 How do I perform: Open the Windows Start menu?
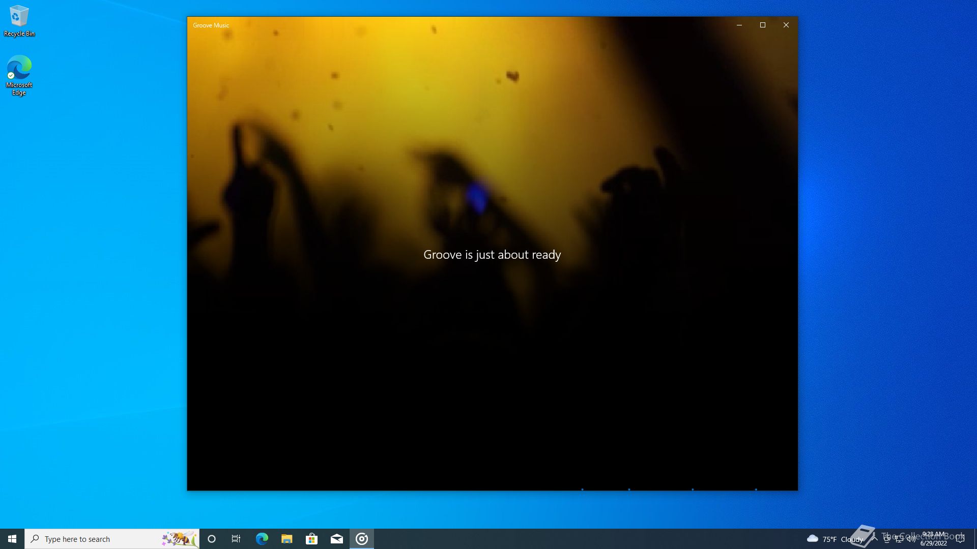point(12,539)
